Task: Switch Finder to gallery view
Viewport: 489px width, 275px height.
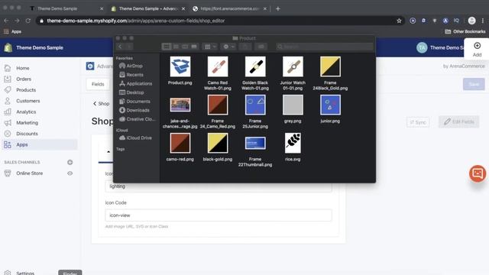Action: point(194,47)
